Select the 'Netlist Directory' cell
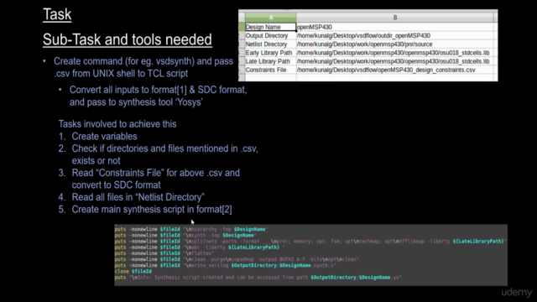Screen dimensions: 537x302 coord(270,44)
